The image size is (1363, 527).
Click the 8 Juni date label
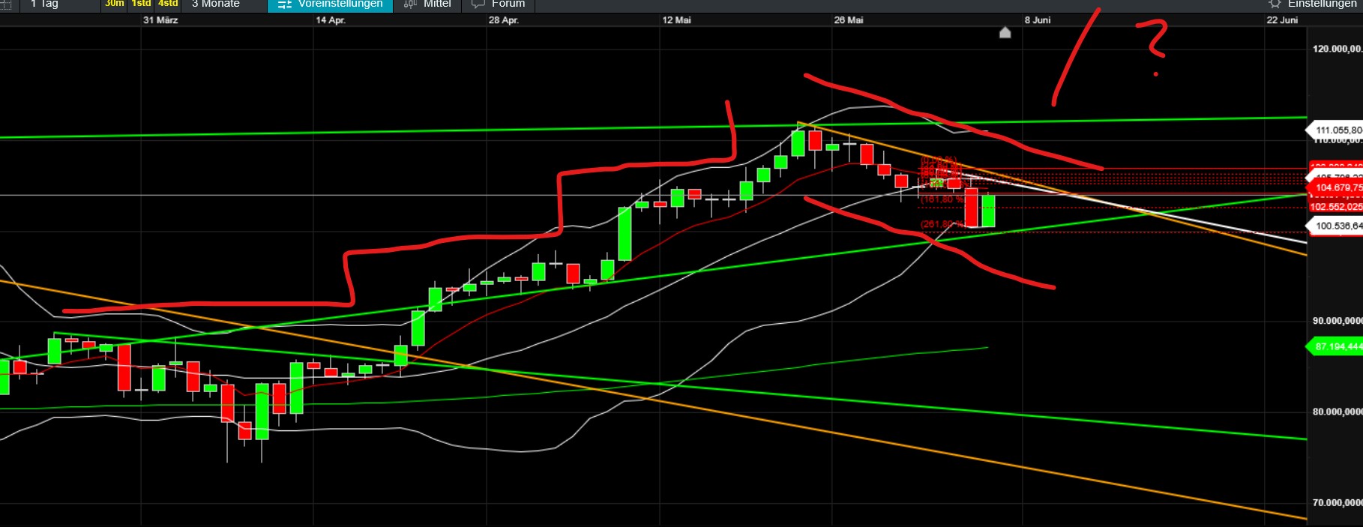1038,20
